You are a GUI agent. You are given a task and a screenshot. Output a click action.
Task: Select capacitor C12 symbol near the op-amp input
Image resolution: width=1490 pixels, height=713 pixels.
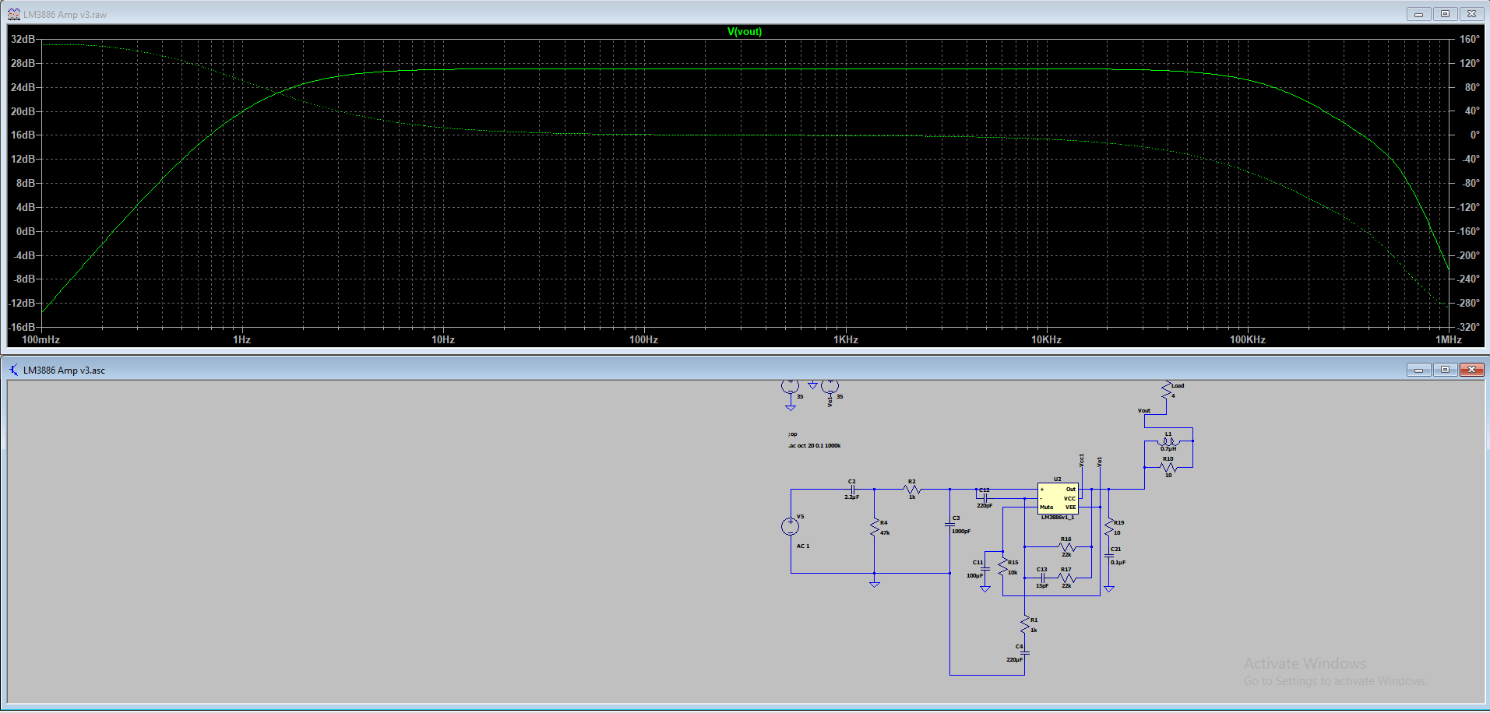(985, 498)
